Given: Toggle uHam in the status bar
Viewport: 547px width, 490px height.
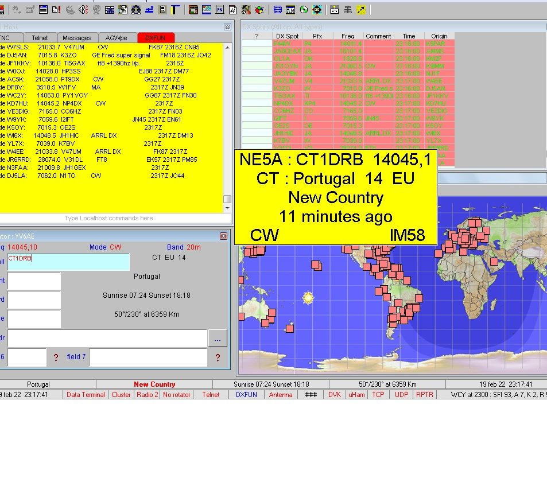Looking at the screenshot, I should (x=356, y=394).
